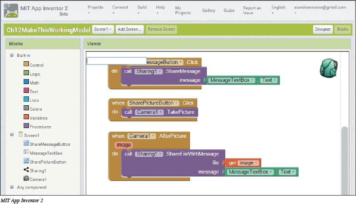Viewport: 356px width, 204px height.
Task: Click the image parameter in AfterPicture block
Action: pyautogui.click(x=124, y=145)
